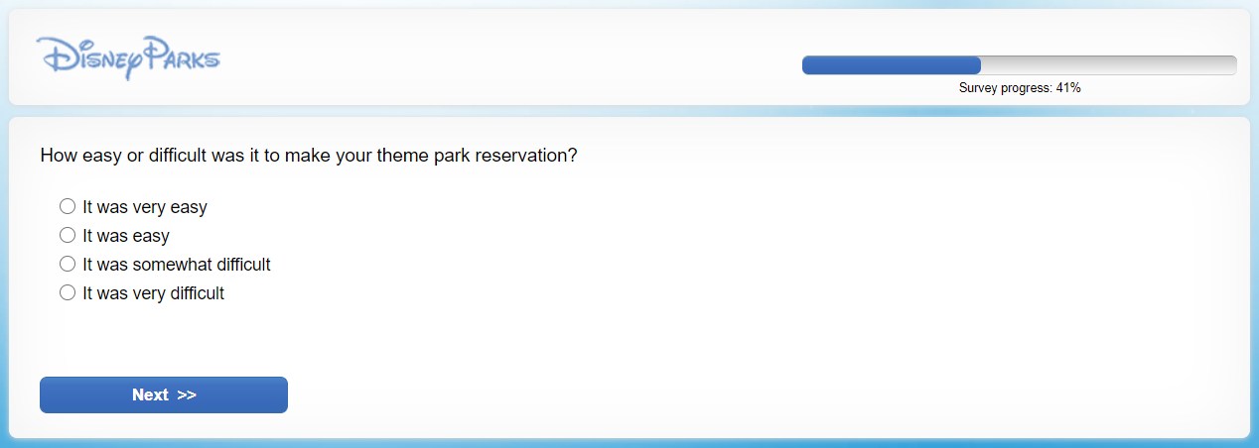Click the left end of the survey progress bar
1259x448 pixels.
tap(808, 65)
